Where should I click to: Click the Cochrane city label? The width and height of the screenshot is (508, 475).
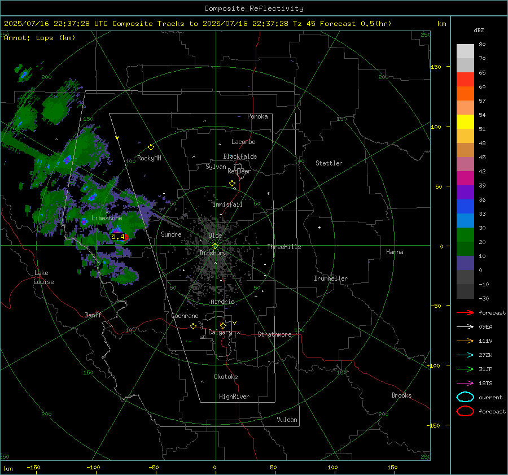185,316
